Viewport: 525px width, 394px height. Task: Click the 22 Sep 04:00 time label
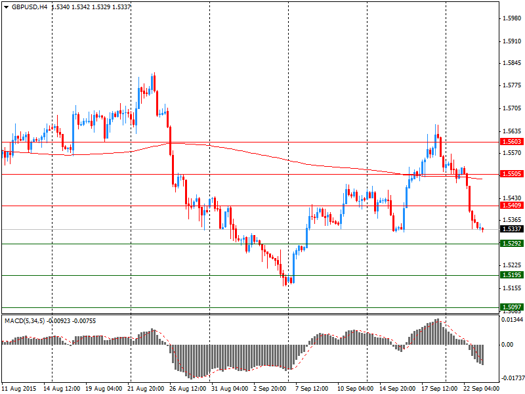[x=481, y=389]
